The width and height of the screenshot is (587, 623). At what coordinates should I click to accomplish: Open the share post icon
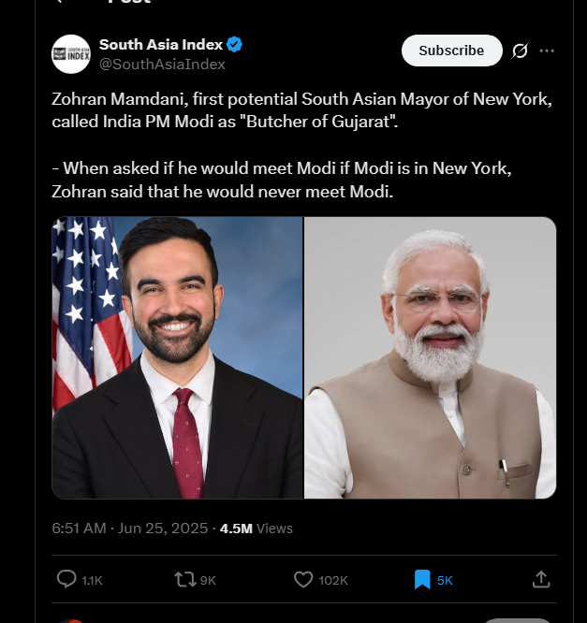point(540,580)
